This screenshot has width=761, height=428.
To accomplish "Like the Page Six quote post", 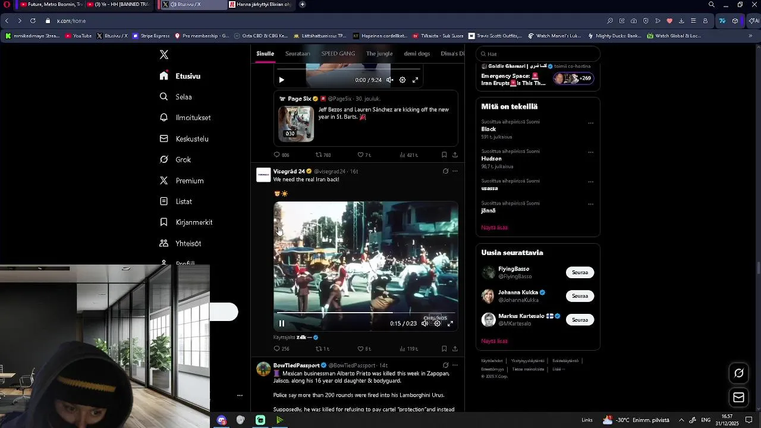I will pos(364,155).
